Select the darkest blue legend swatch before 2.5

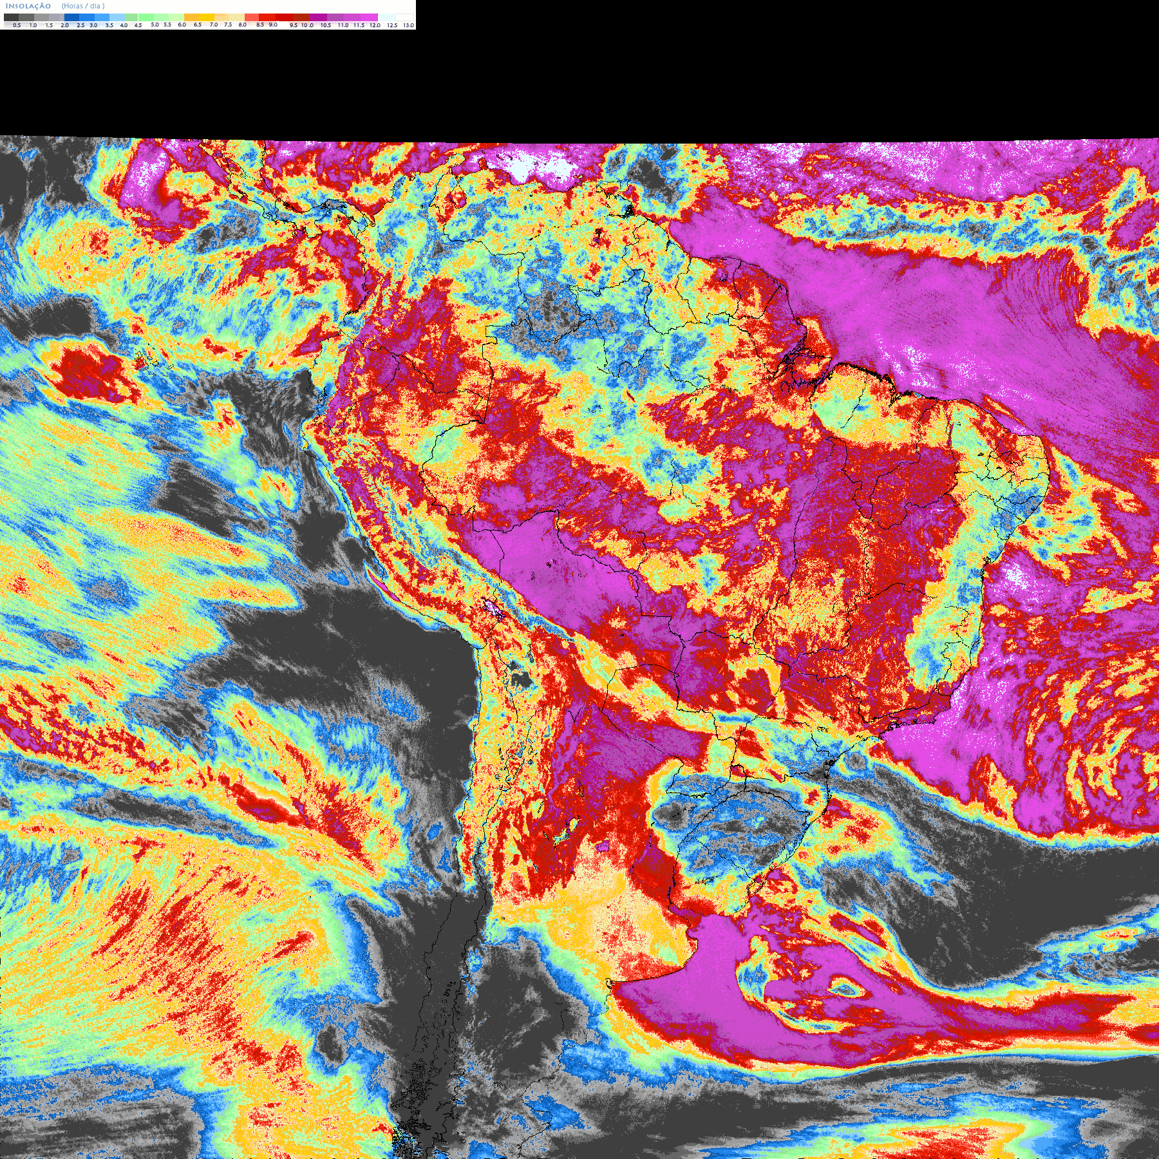coord(71,17)
